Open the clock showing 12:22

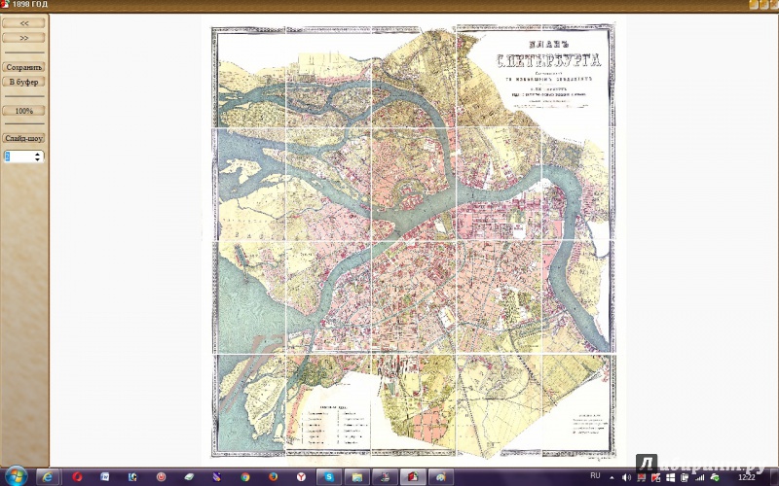(x=747, y=477)
